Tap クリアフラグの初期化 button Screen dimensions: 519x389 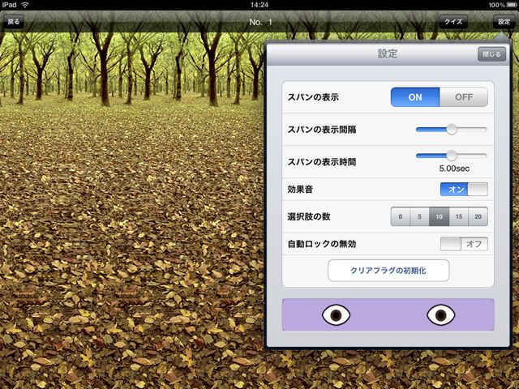(388, 271)
